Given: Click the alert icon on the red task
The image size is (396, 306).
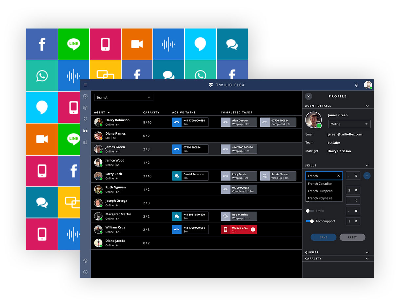Looking at the screenshot, I should click(x=253, y=230).
